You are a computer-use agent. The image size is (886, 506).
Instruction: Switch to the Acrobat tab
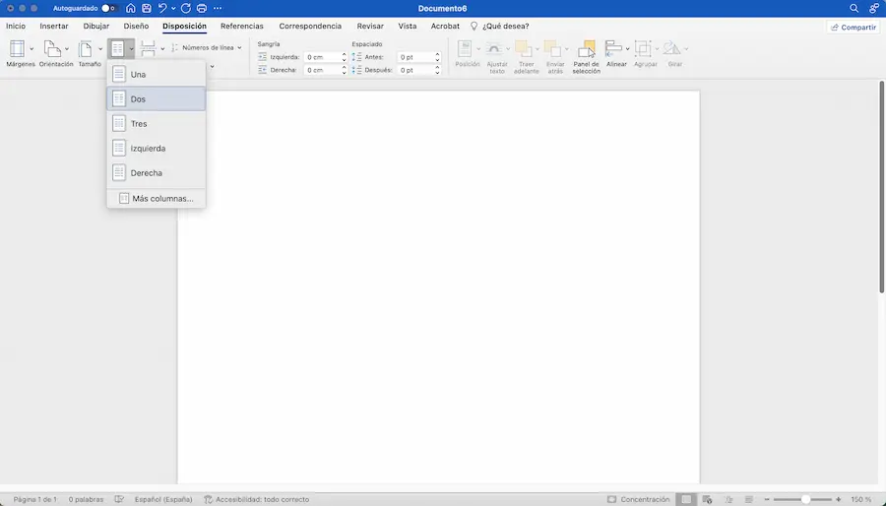point(445,26)
